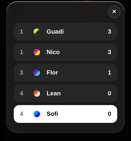This screenshot has height=141, width=131.
Task: Close the leaderboard with the X button
Action: point(114,12)
